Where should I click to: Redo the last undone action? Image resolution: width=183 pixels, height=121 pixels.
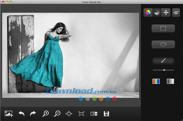(33, 114)
